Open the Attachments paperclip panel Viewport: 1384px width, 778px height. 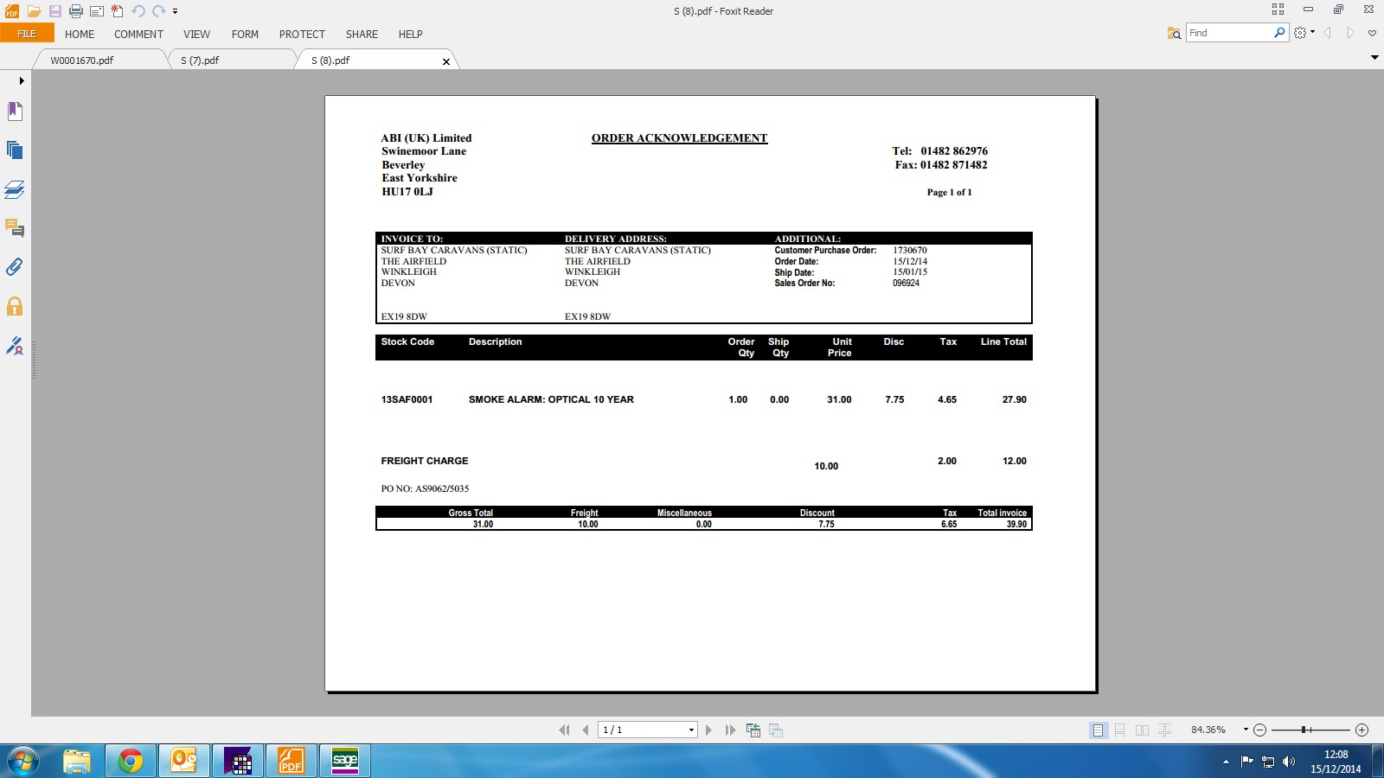[x=15, y=267]
